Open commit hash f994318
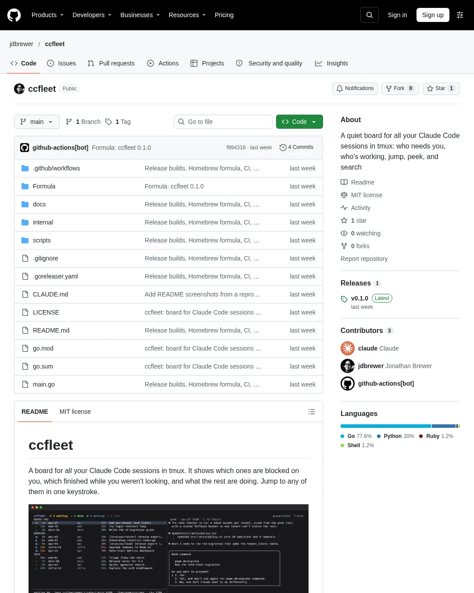 (x=236, y=148)
